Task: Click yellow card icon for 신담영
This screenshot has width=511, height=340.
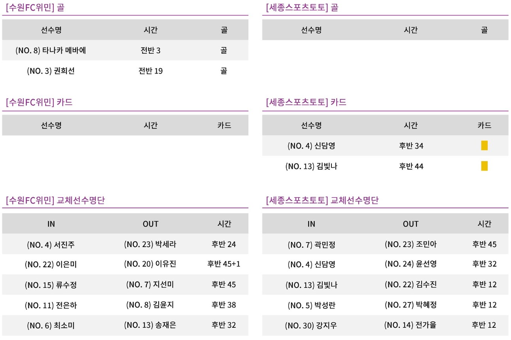Action: pos(484,145)
